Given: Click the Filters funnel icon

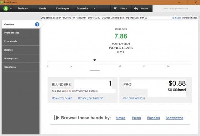Looking at the screenshot, I should [115, 8].
